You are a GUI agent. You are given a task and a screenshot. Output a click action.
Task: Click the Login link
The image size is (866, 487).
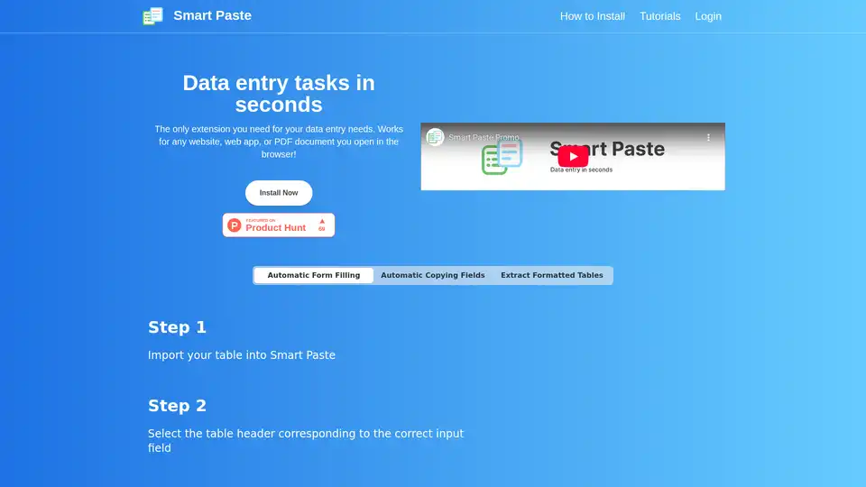click(x=708, y=16)
